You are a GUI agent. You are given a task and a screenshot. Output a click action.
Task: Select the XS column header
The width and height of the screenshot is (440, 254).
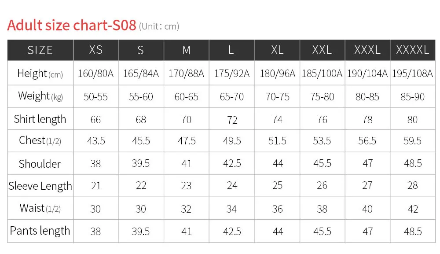(x=96, y=50)
